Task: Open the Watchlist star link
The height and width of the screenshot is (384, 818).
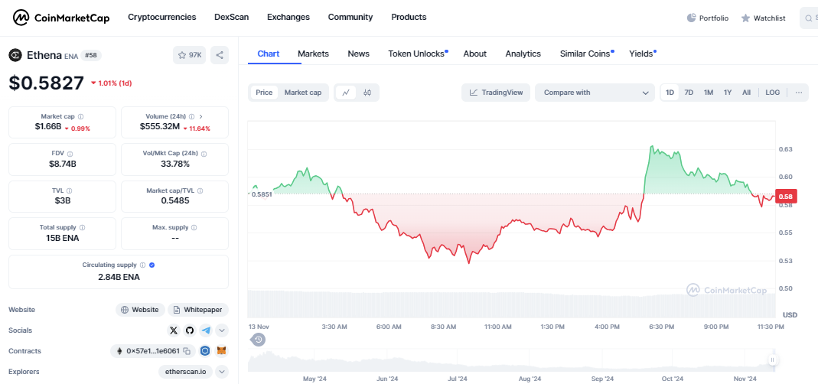Action: click(x=763, y=18)
